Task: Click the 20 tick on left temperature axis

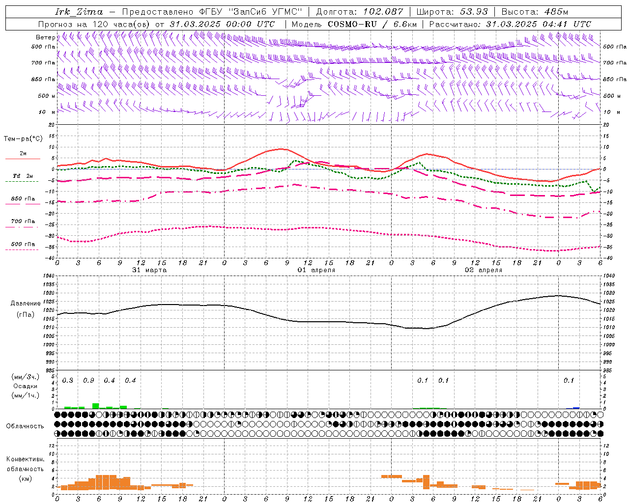Action: (52, 125)
